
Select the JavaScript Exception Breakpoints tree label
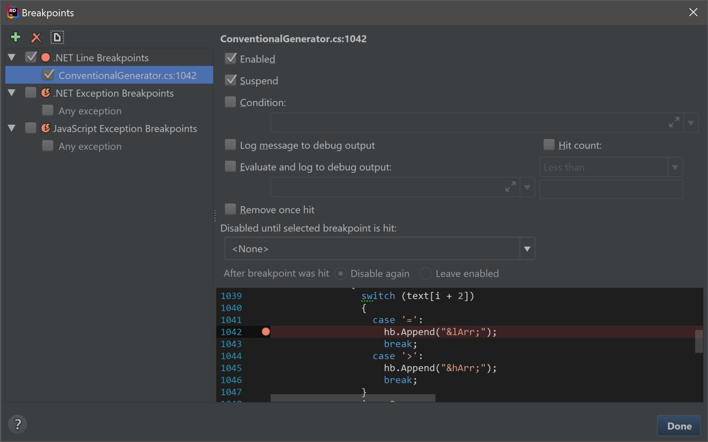click(125, 129)
